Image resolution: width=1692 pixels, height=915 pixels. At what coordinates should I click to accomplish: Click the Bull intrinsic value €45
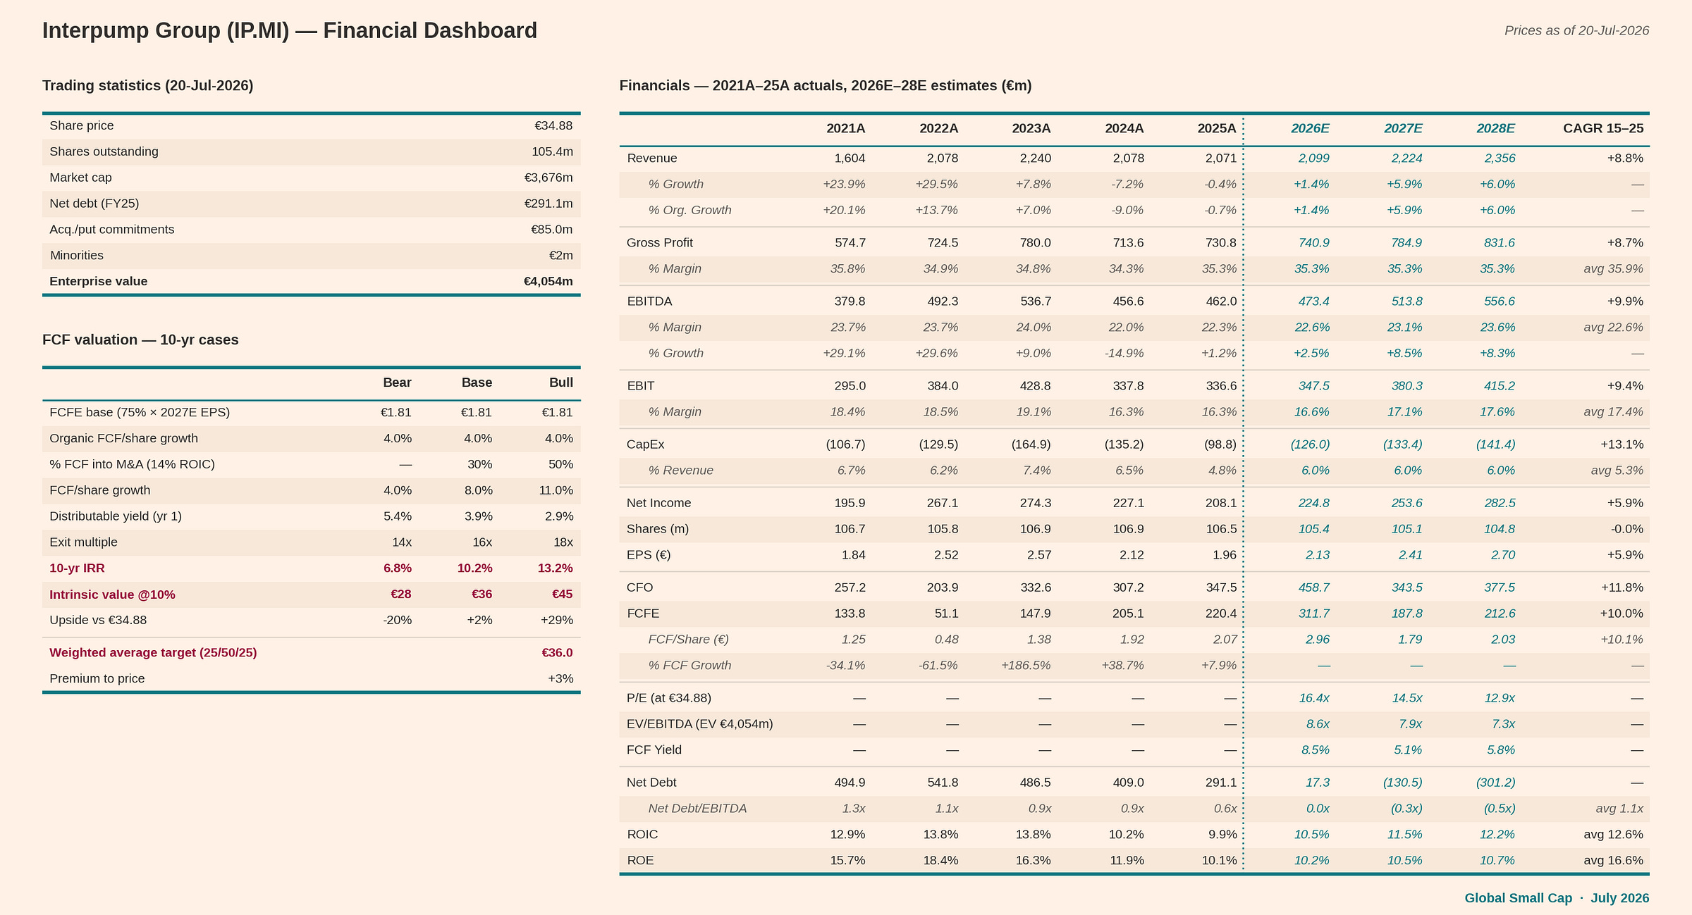click(x=562, y=595)
